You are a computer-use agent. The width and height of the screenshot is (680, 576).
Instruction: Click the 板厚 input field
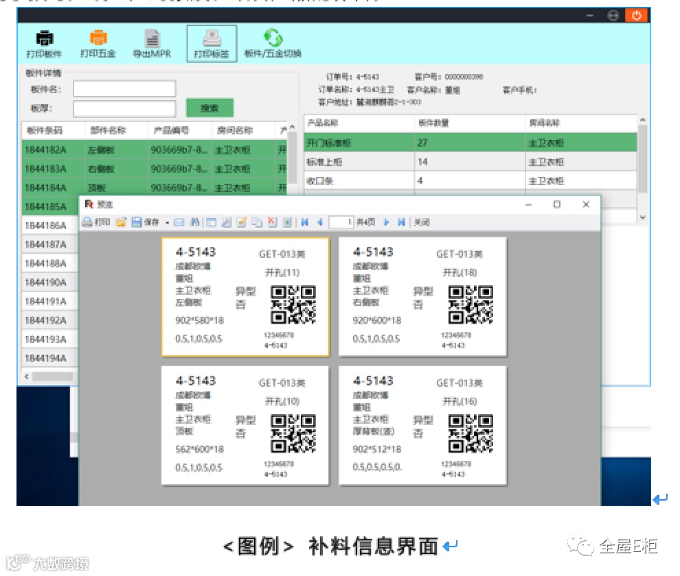[x=124, y=108]
